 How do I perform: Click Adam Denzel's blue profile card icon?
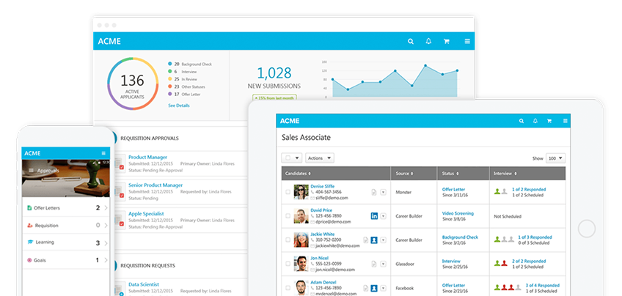coord(374,288)
